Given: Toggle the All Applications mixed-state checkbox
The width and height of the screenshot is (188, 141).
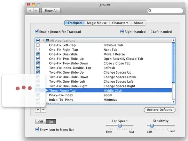Looking at the screenshot, I should (38, 40).
